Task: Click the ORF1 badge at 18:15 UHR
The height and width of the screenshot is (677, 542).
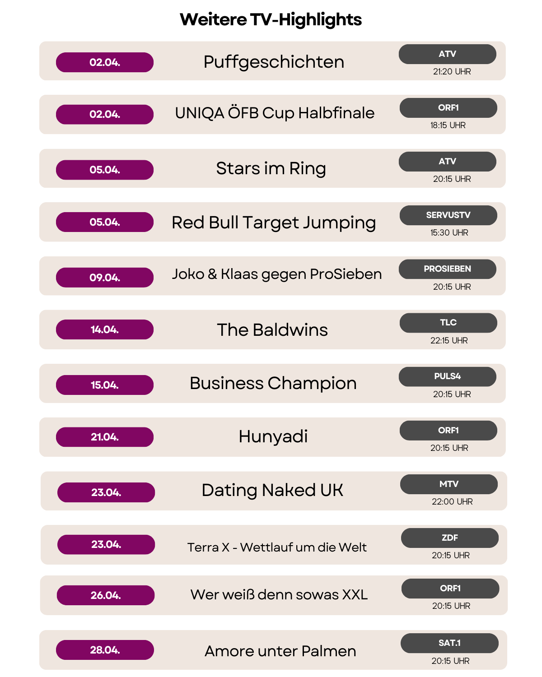Action: [x=449, y=108]
